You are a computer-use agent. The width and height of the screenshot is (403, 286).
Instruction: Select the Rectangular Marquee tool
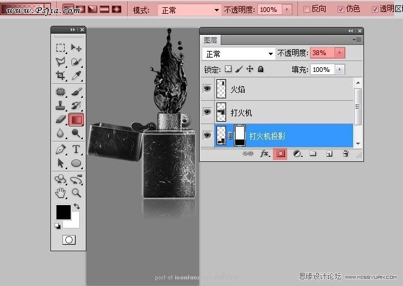tap(61, 47)
